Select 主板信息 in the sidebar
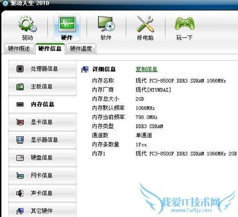The image size is (238, 217). point(42,87)
